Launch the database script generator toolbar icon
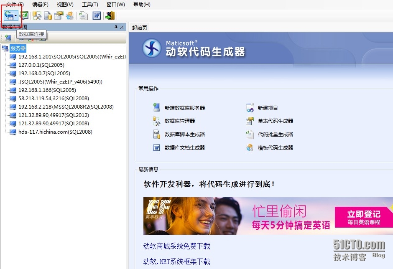This screenshot has height=269, width=393. coord(48,15)
